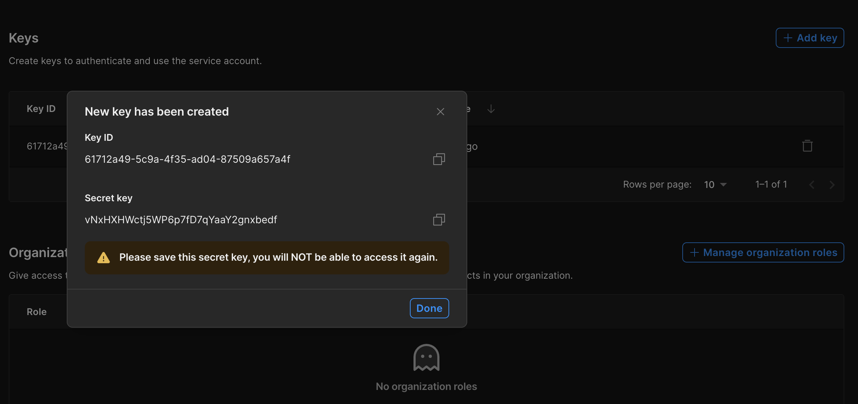Click Manage organization roles button

763,252
